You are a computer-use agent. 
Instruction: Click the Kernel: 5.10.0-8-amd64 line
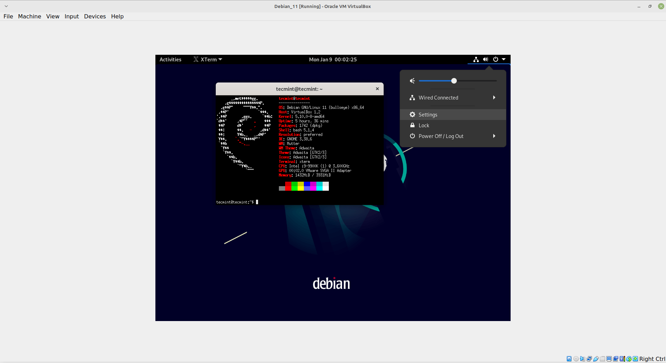click(x=301, y=116)
